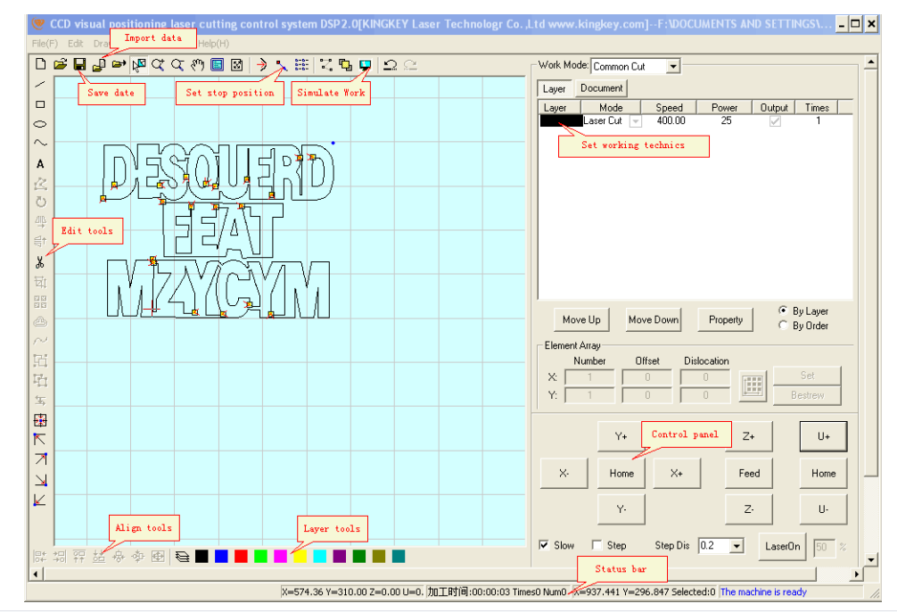Click the Feed button
897x612 pixels.
click(749, 473)
